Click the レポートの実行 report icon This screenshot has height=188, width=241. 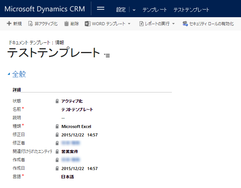tap(141, 24)
